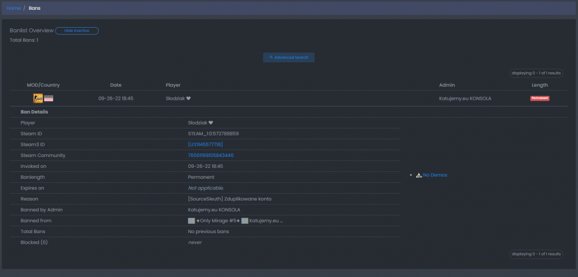Click the Only Mirage #5 server name
The image size is (578, 277).
point(218,220)
